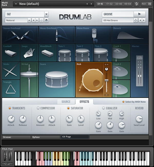The width and height of the screenshot is (154, 167).
Task: Lower the keyboard octave with left arrow
Action: (3, 164)
